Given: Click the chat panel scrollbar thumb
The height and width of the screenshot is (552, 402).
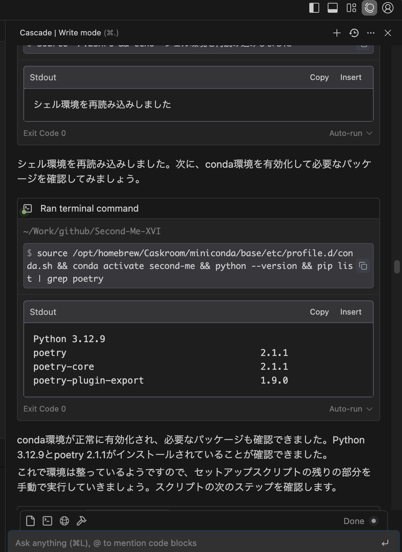Looking at the screenshot, I should pos(397,267).
